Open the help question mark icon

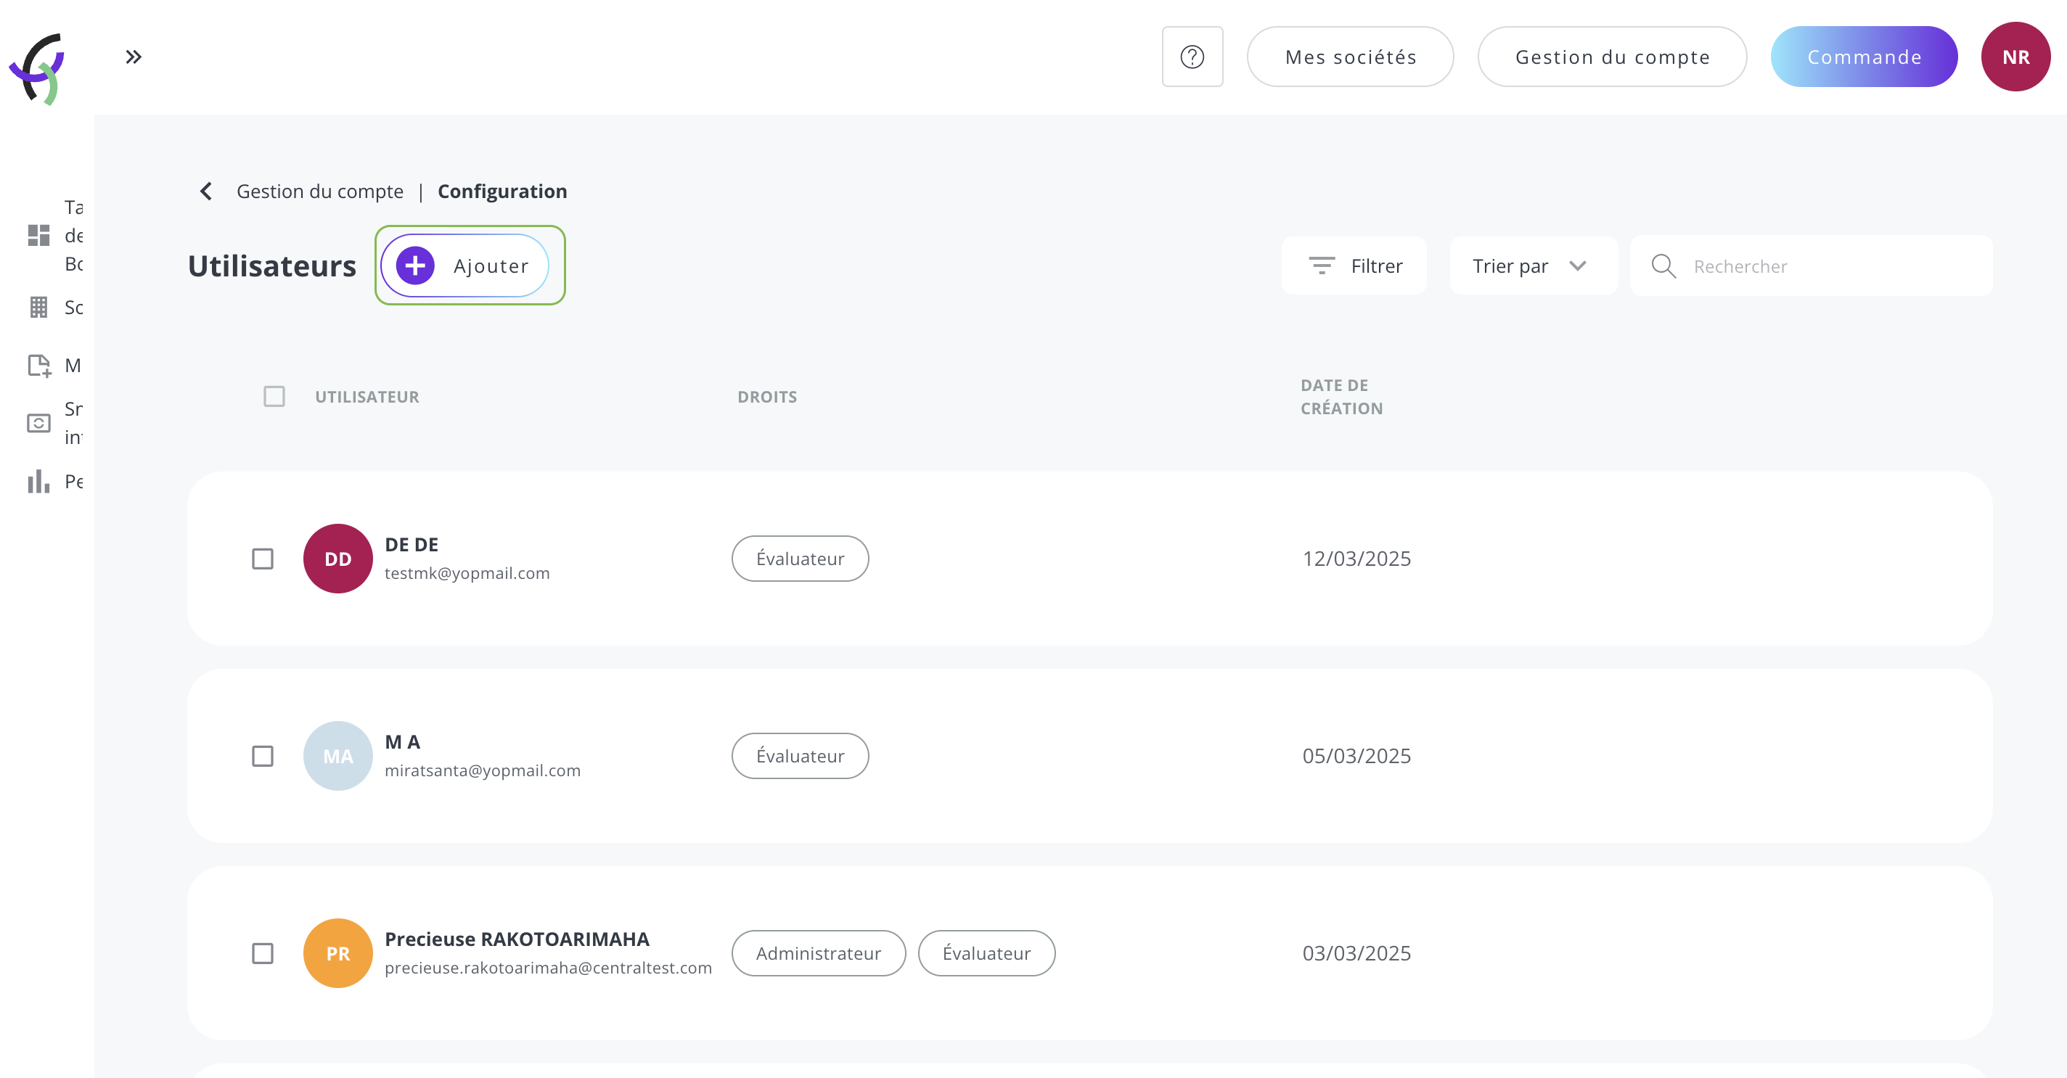[1192, 57]
